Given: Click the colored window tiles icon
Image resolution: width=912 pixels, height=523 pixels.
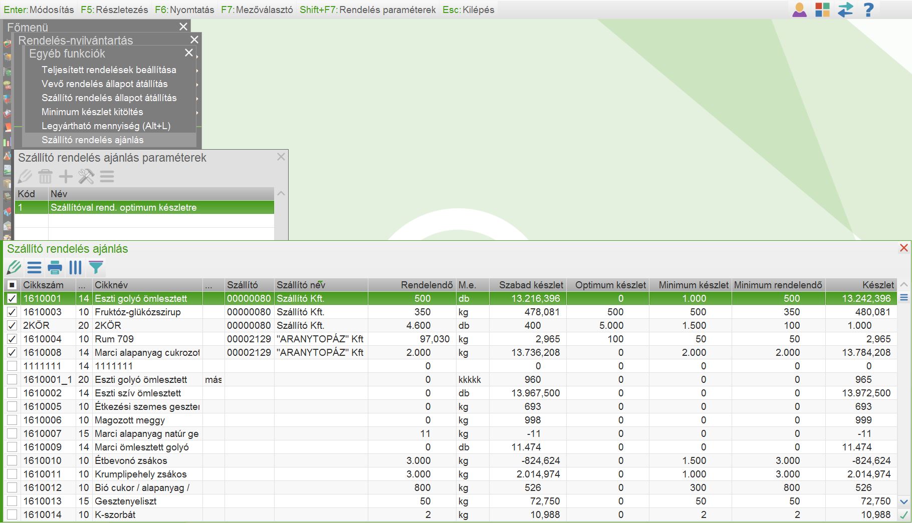Looking at the screenshot, I should [x=822, y=10].
